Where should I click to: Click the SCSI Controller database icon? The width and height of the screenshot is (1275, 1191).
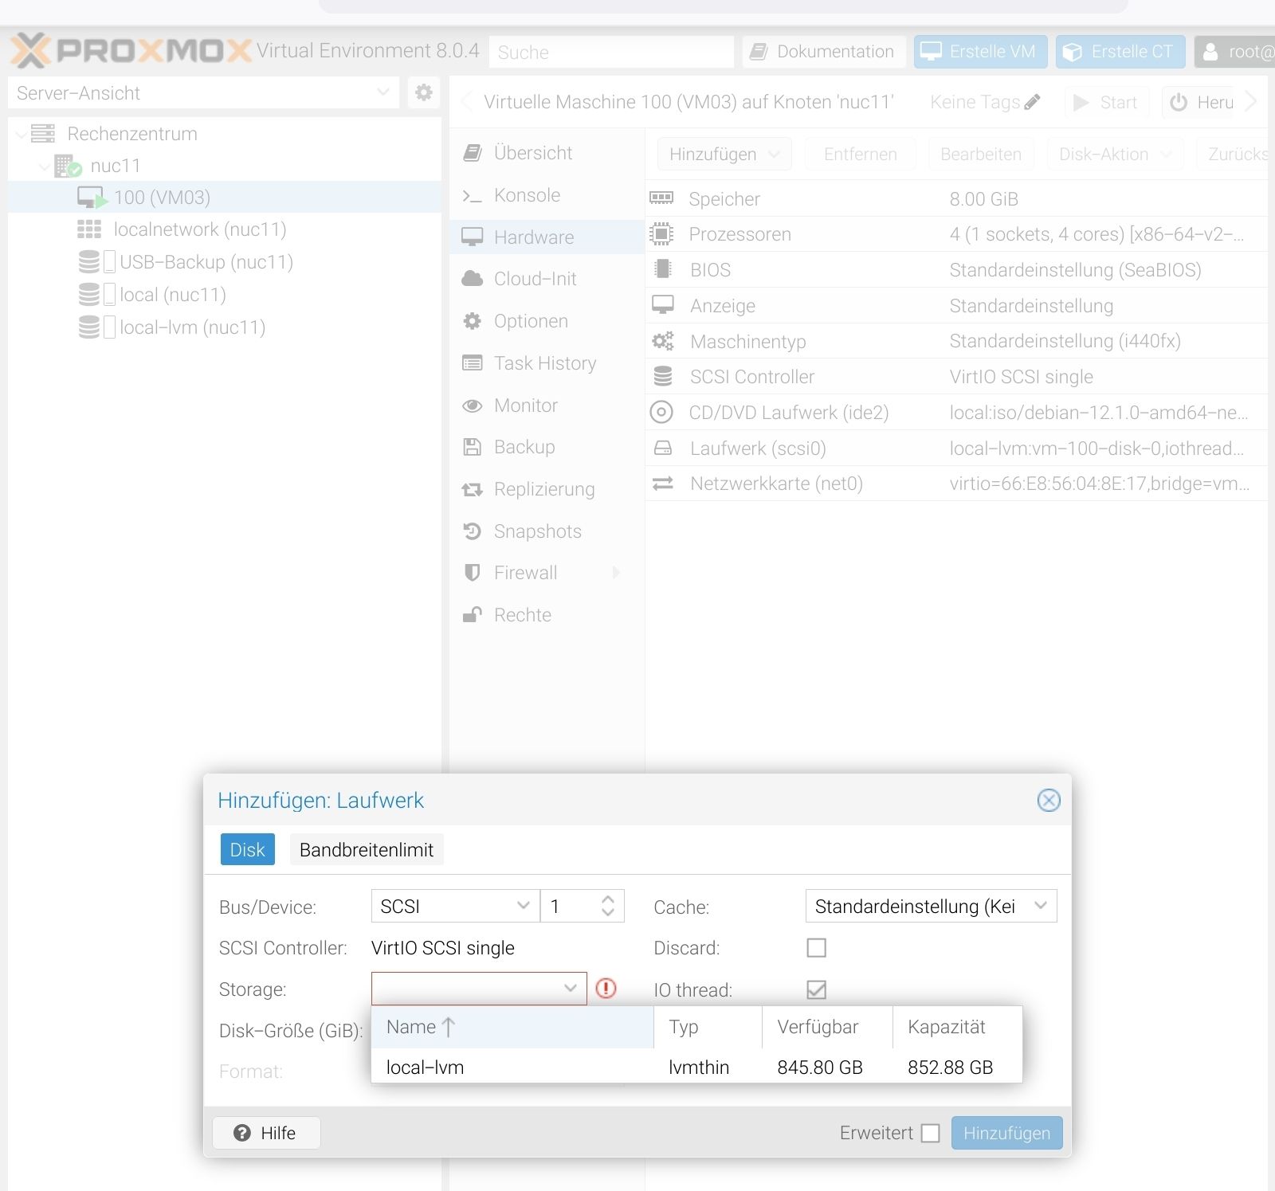coord(662,376)
